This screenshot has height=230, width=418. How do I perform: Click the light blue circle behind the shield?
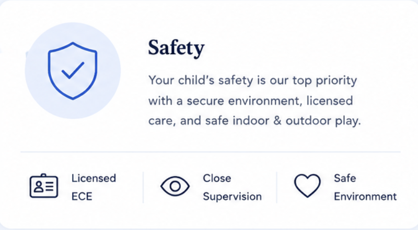pos(73,71)
